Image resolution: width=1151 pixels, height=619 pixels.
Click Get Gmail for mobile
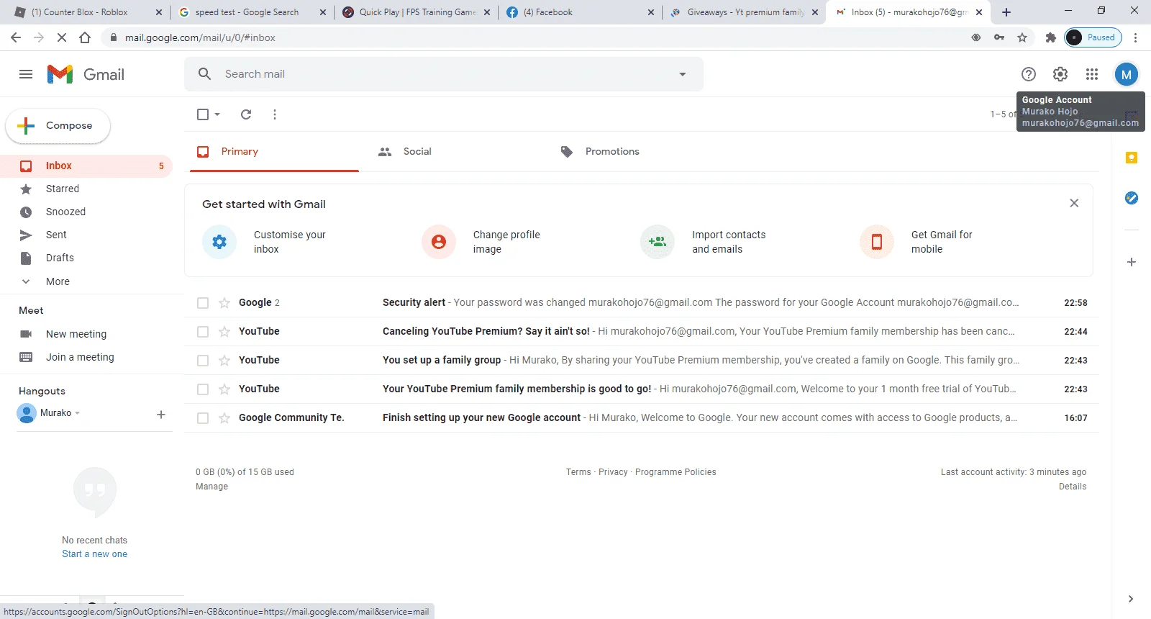[x=916, y=242]
